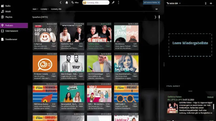Viewport: 216px width, 121px height.
Task: Open the three-dot more options menu
Action: (118, 3)
